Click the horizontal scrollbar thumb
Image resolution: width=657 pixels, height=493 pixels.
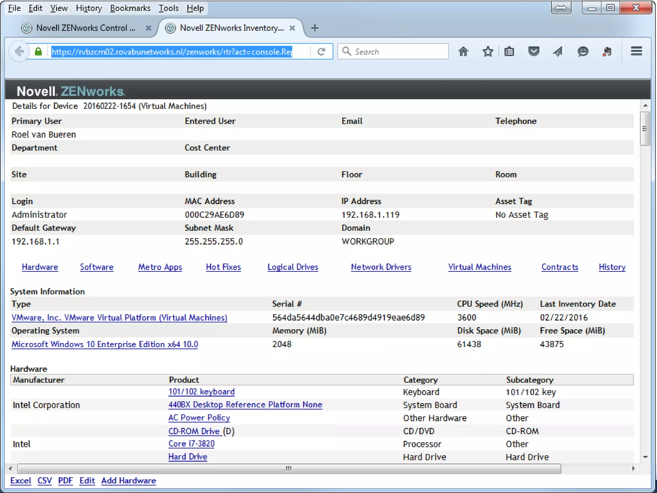tap(289, 469)
